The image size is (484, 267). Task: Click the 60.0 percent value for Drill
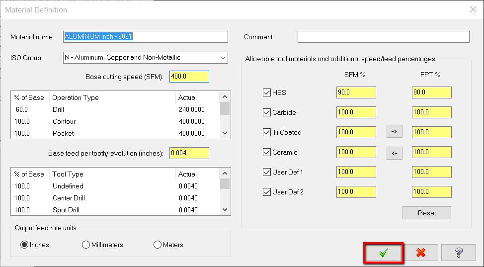pyautogui.click(x=21, y=109)
